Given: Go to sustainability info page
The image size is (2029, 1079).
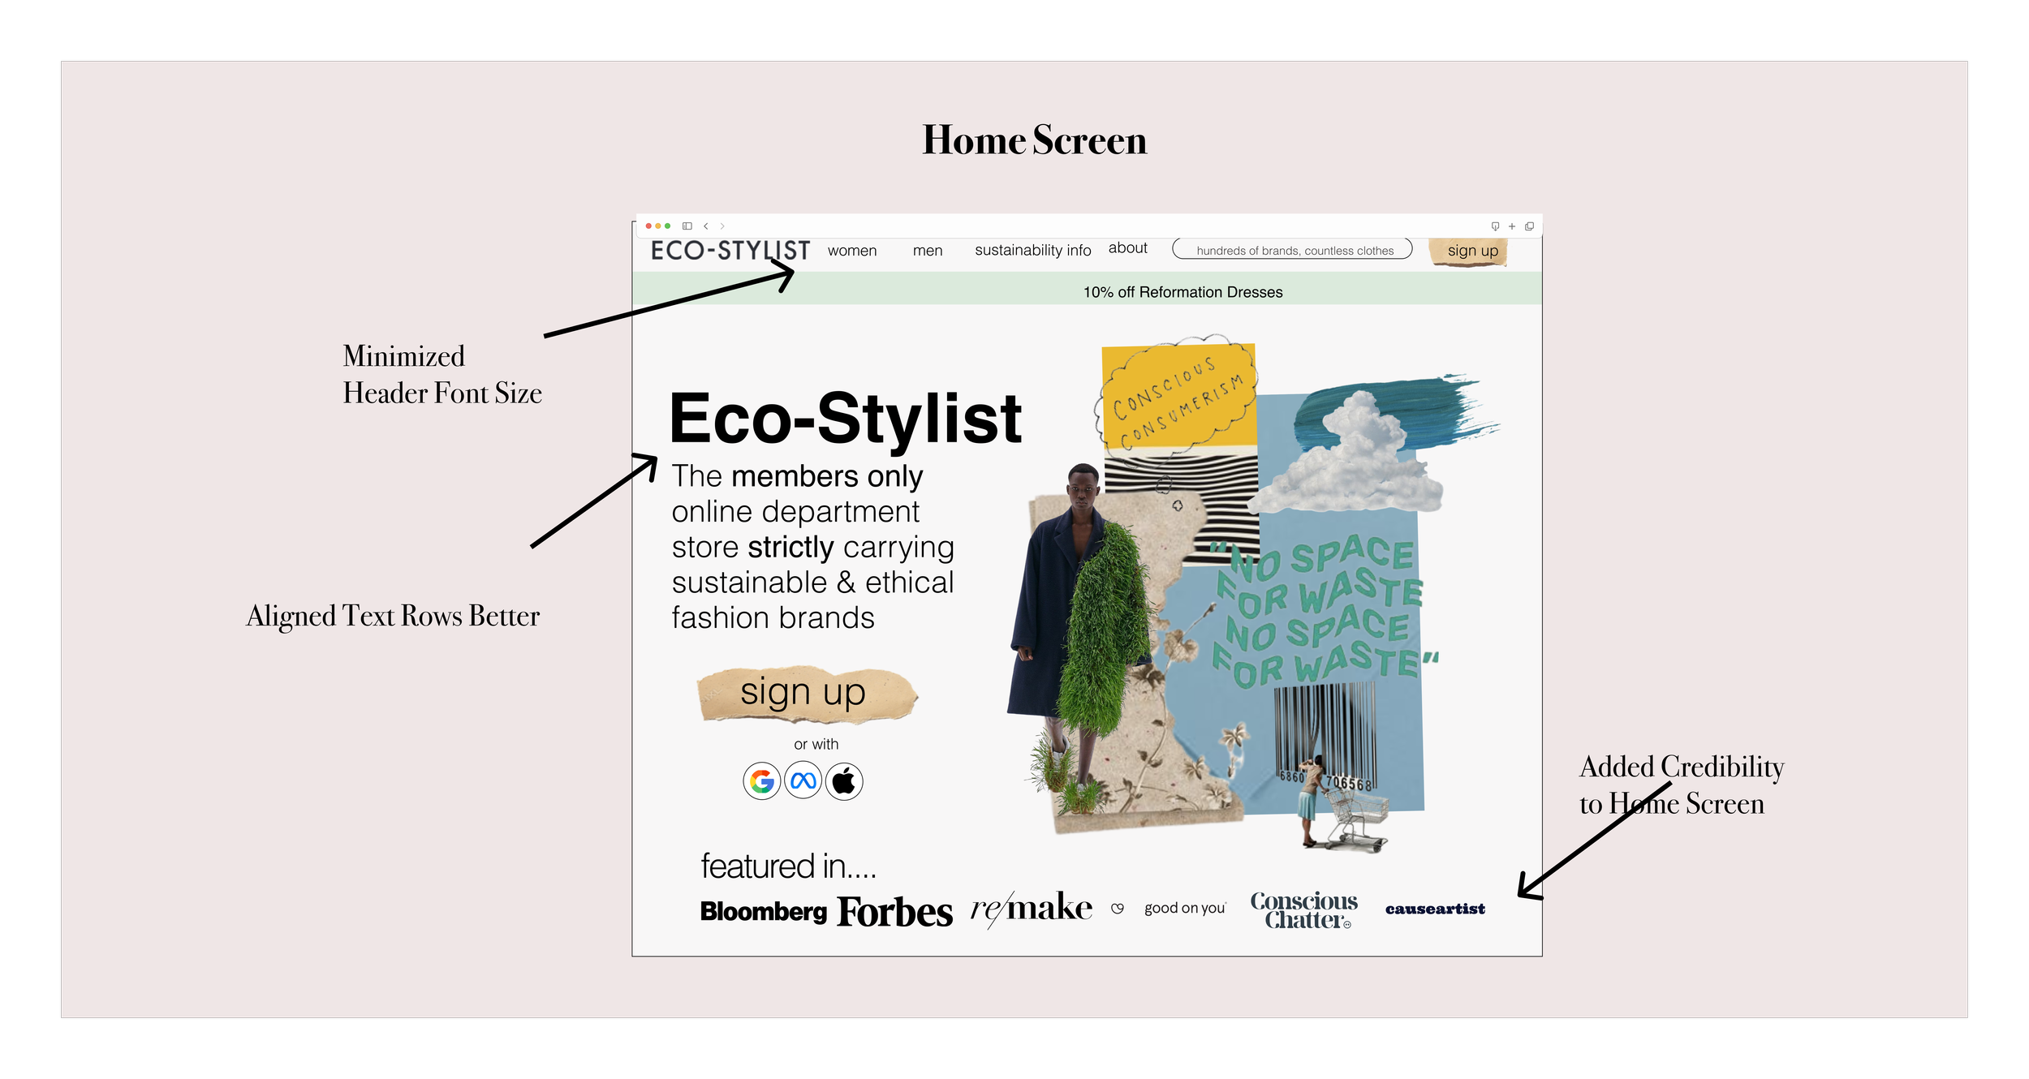Looking at the screenshot, I should 1032,251.
